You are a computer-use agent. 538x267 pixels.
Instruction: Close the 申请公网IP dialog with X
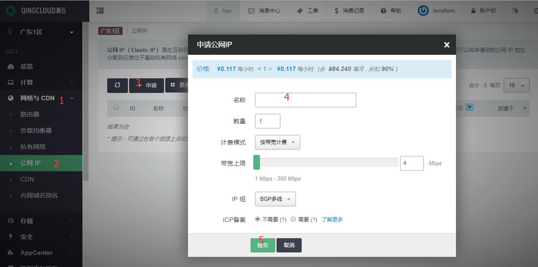(x=447, y=45)
